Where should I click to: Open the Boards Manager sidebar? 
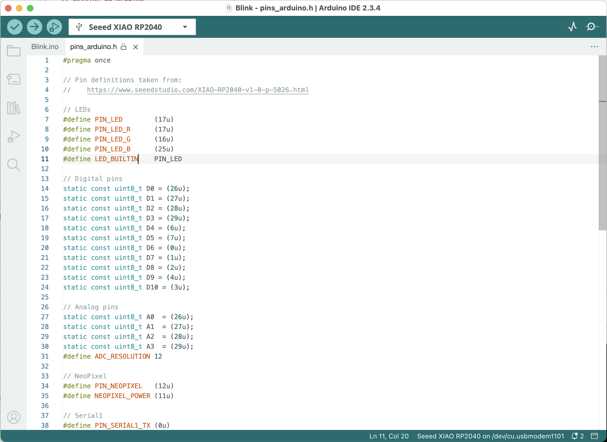click(13, 80)
